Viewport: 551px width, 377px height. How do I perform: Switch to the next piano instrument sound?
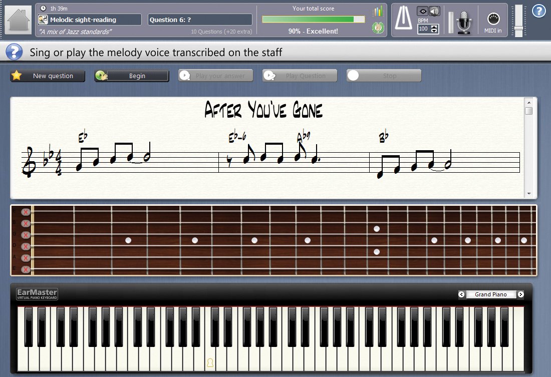tap(520, 294)
